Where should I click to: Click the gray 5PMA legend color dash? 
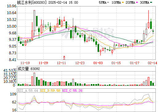point(108,2)
